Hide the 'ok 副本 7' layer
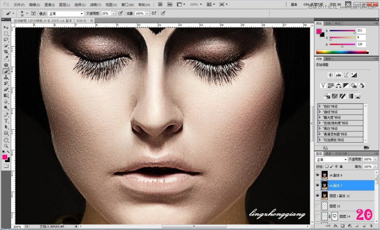380x230 pixels. tap(318, 185)
